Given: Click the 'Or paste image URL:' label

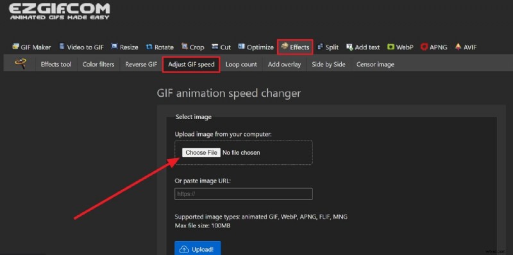Looking at the screenshot, I should 203,181.
